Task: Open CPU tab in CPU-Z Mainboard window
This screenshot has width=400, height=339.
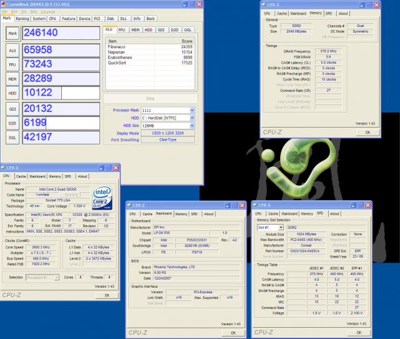Action: point(132,214)
